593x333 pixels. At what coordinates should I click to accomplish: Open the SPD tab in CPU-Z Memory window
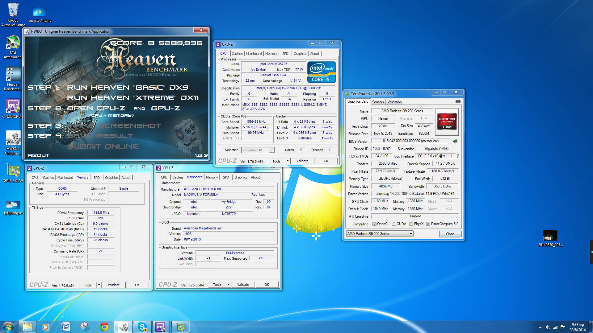pyautogui.click(x=97, y=178)
